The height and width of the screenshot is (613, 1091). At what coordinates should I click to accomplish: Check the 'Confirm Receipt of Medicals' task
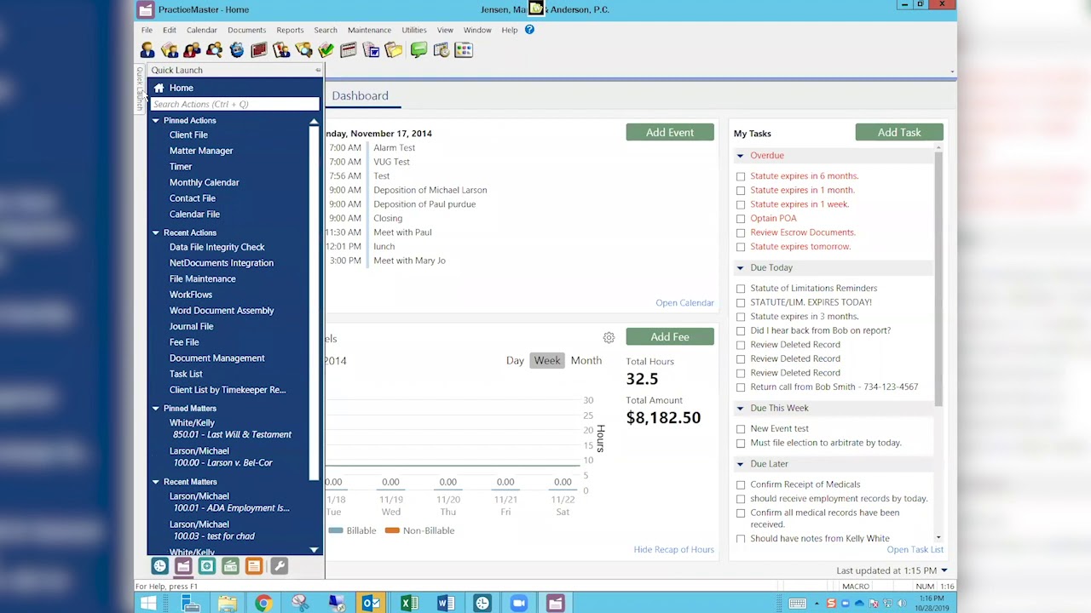coord(741,484)
